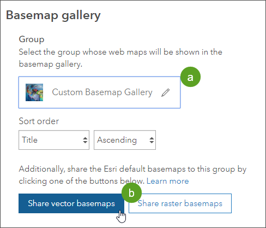Click the Custom Basemap Gallery group thumbnail

[x=34, y=92]
